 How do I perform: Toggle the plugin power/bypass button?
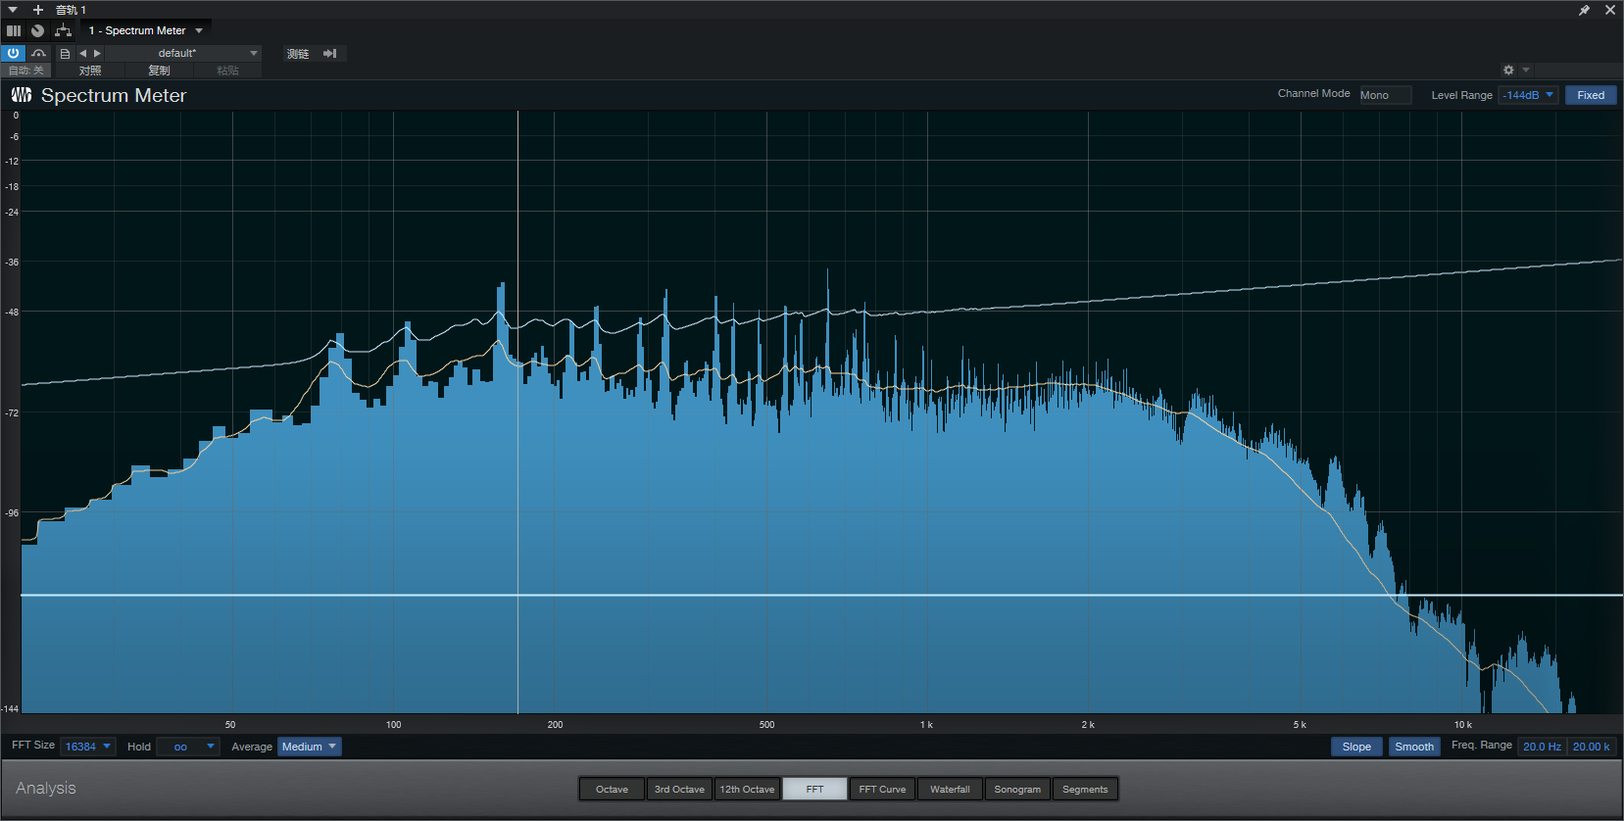click(13, 53)
